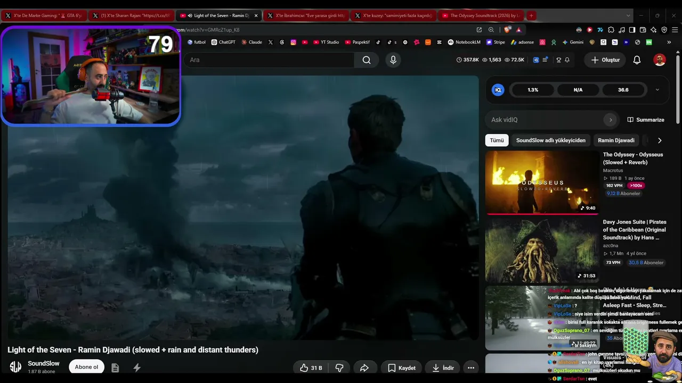Screen dimensions: 682x383
Task: Select the Tümü filter chip
Action: (497, 140)
